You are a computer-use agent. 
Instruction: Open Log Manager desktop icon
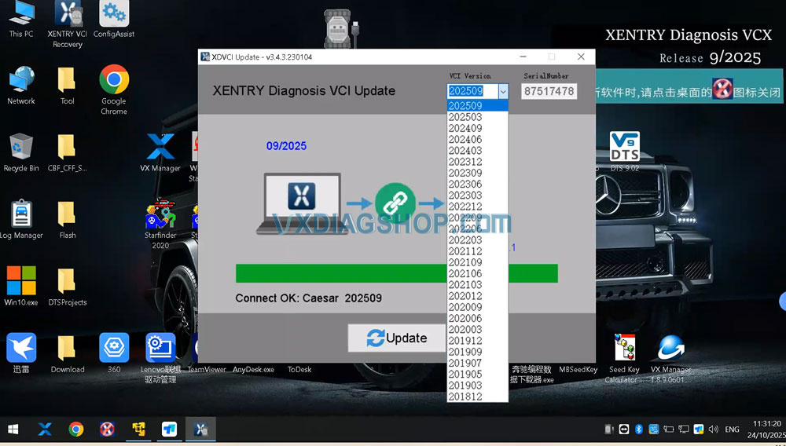tap(21, 214)
